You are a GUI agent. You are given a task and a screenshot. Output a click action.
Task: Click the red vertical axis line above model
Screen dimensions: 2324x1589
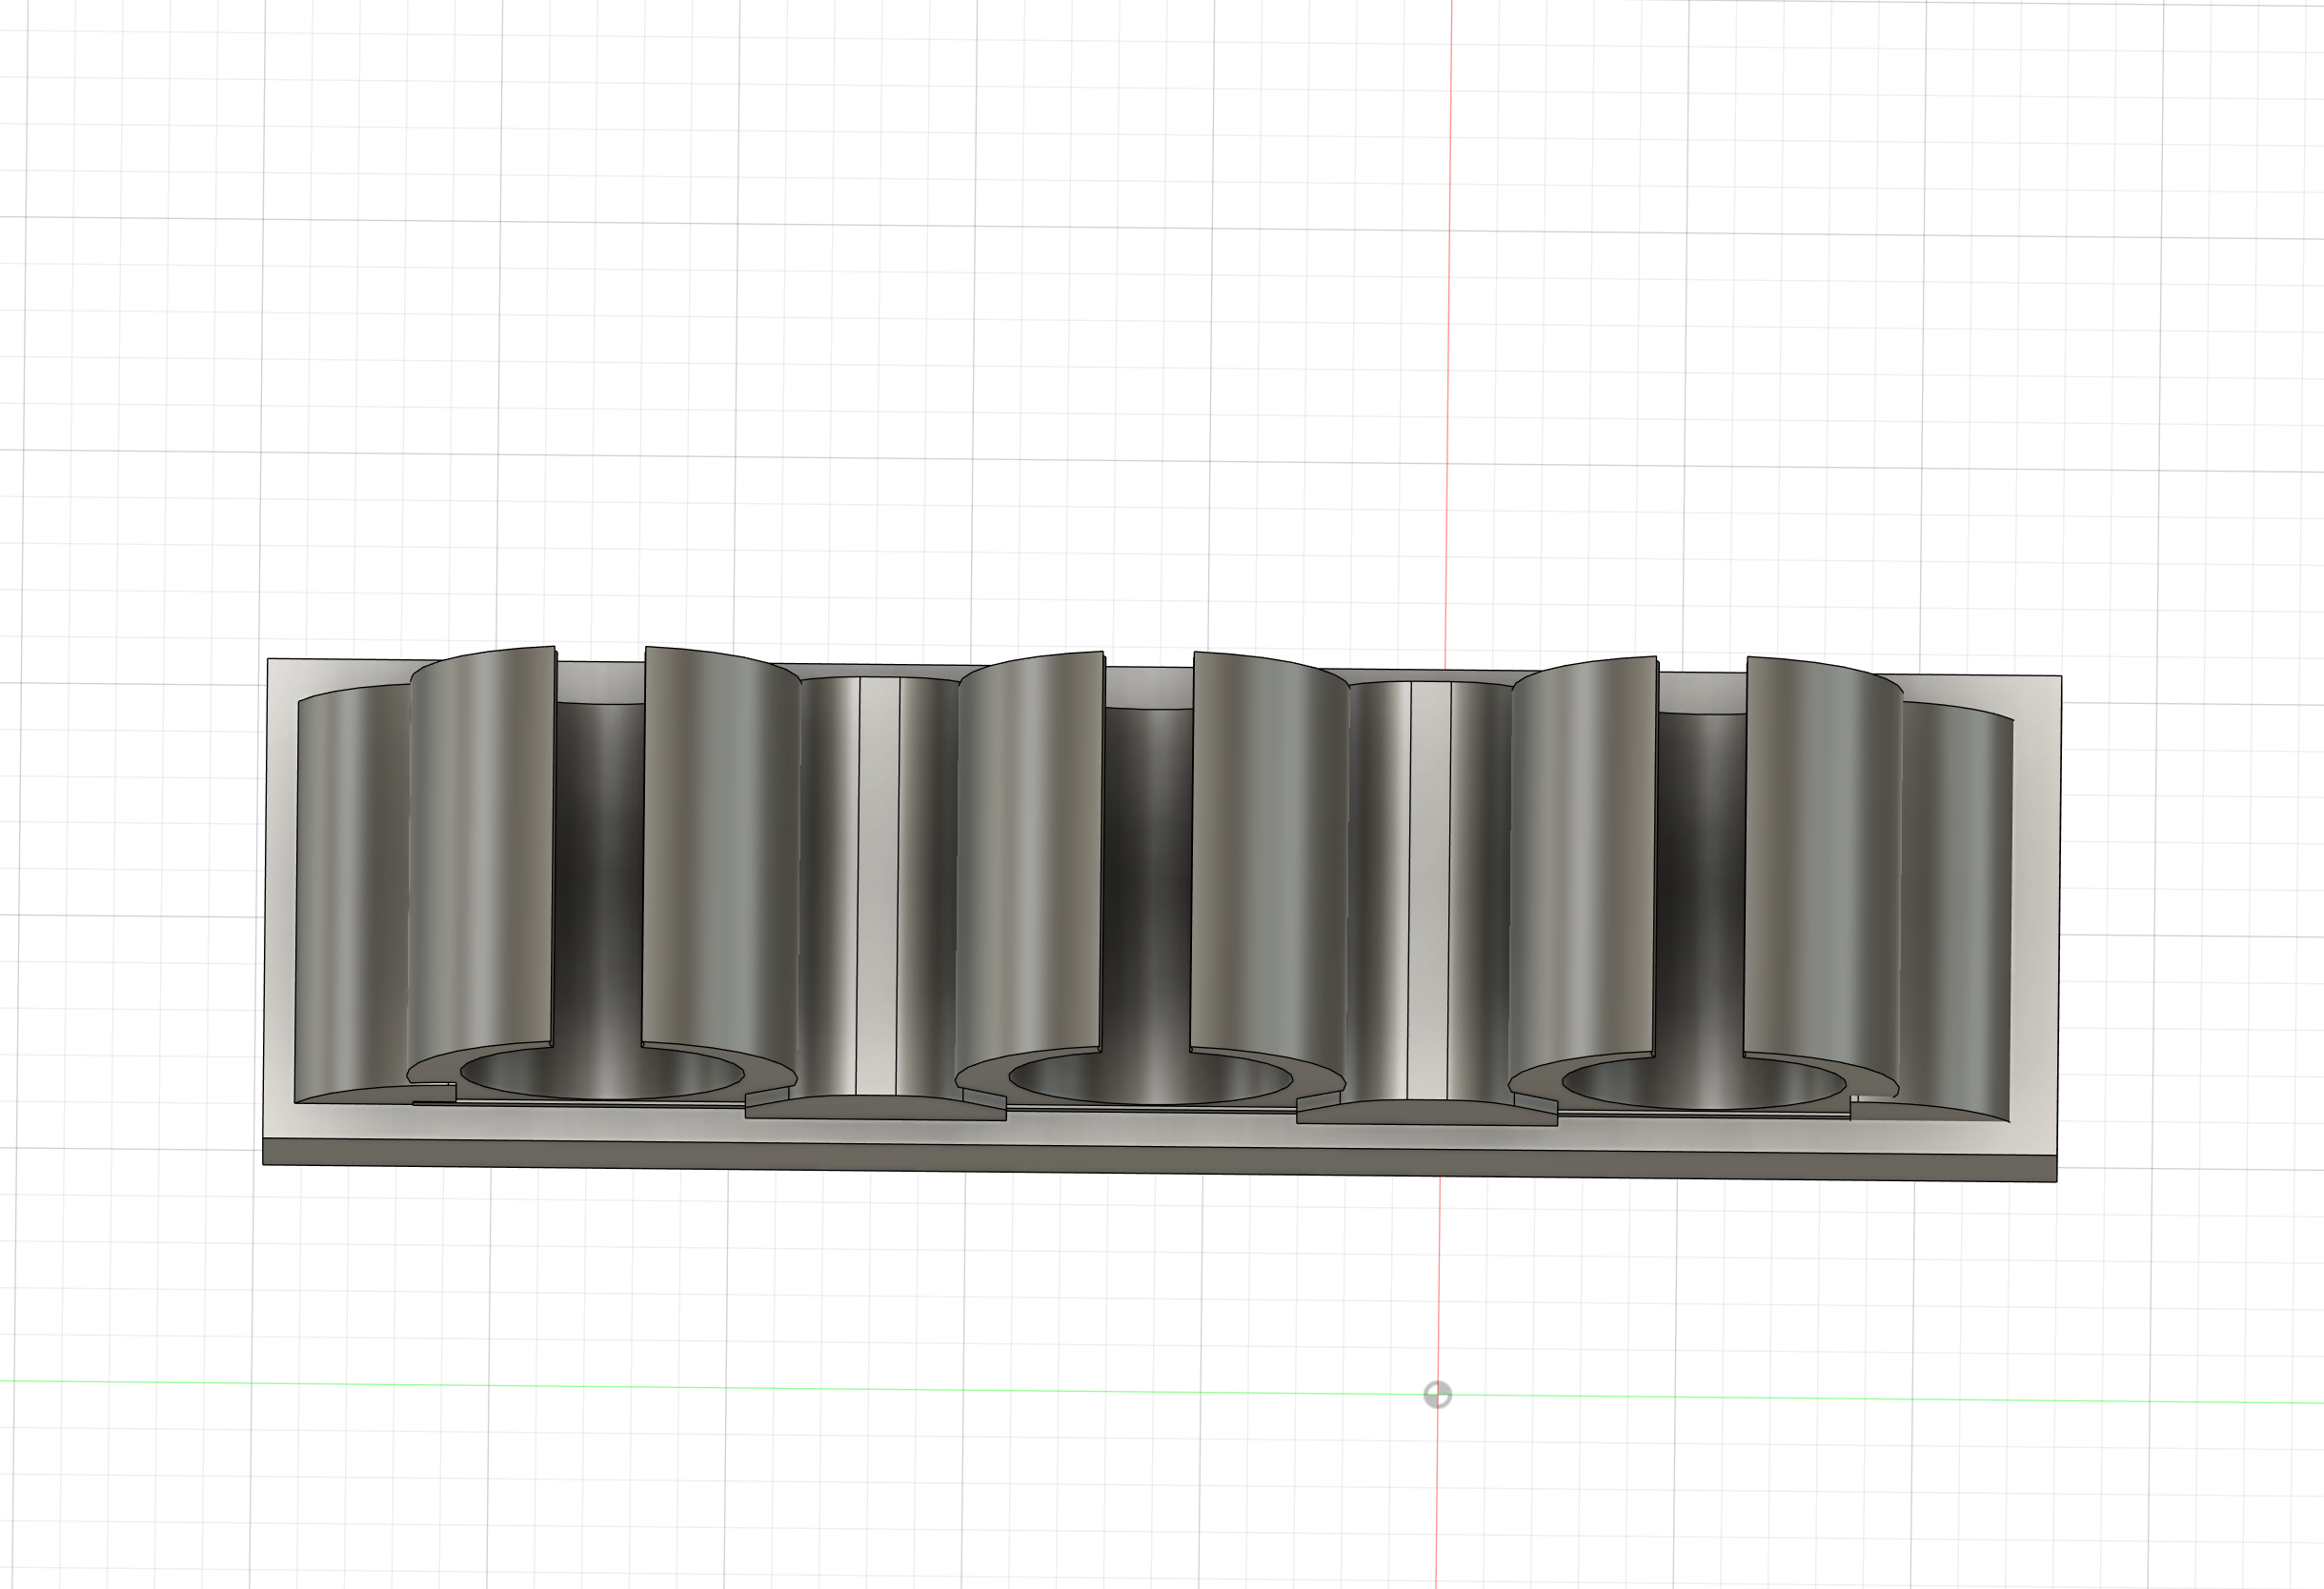1449,300
